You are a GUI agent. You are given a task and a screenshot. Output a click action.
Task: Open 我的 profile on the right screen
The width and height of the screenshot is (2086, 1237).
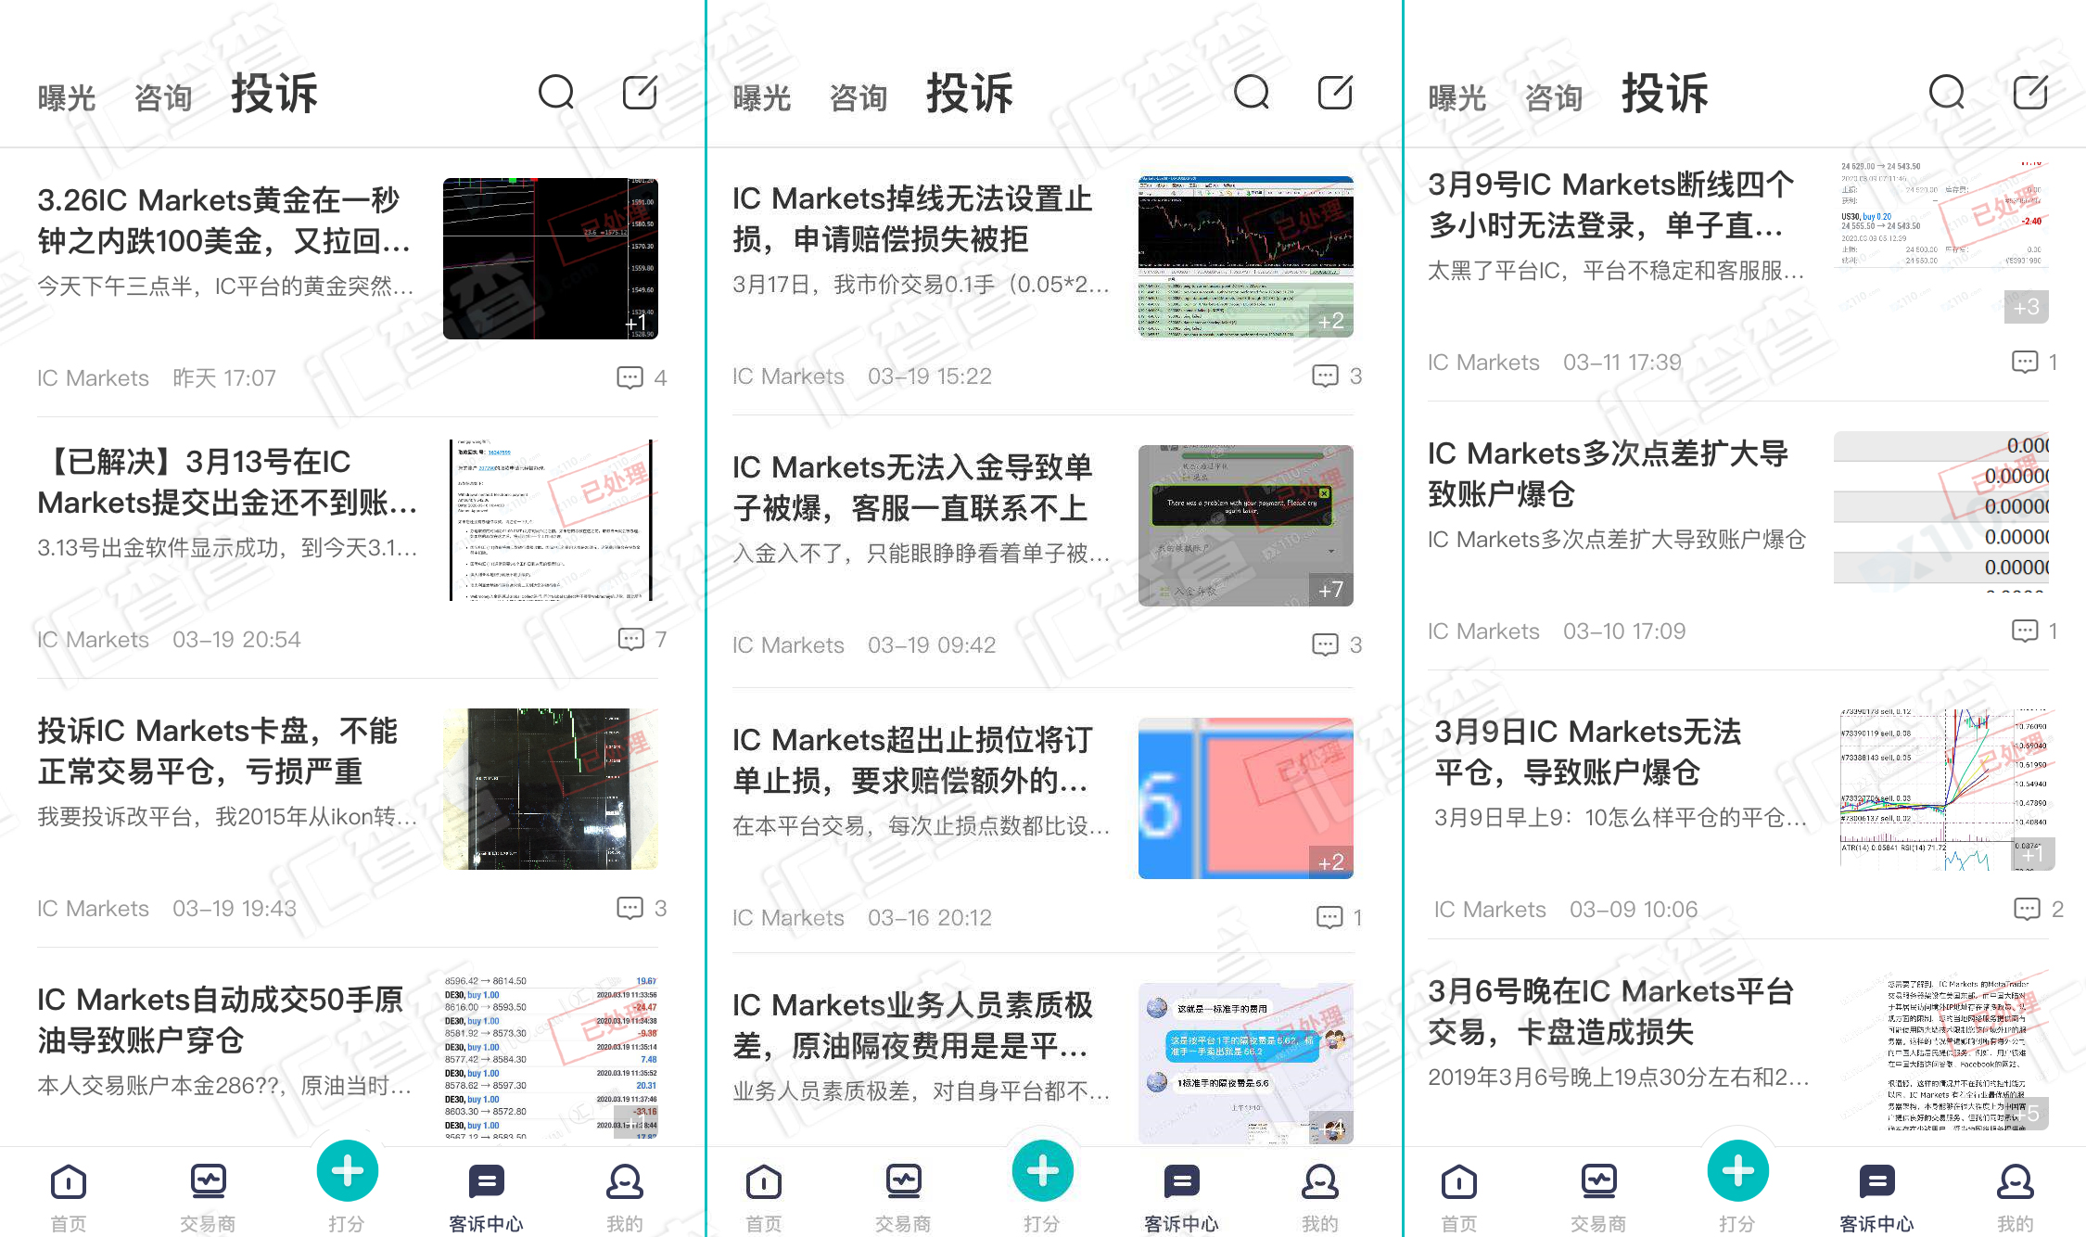tap(2016, 1197)
